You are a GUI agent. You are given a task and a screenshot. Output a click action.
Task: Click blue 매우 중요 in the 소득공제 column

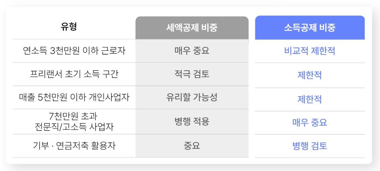click(x=310, y=123)
